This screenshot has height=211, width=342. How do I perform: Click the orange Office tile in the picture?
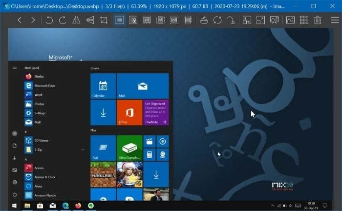129,112
